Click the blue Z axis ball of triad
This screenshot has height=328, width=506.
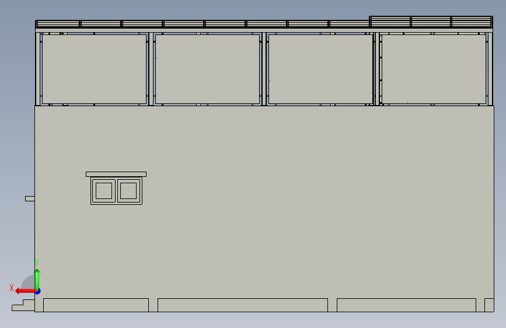[x=38, y=291]
